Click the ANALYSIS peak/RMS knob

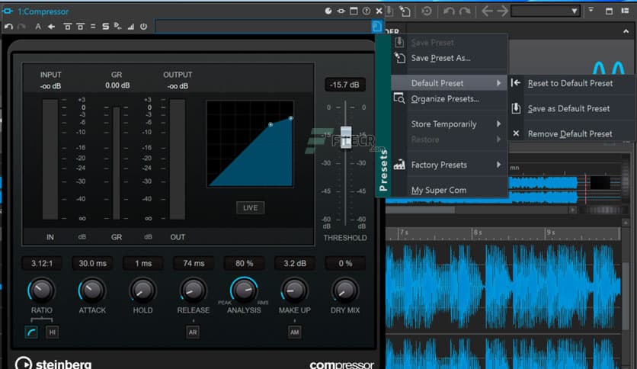[x=244, y=290]
